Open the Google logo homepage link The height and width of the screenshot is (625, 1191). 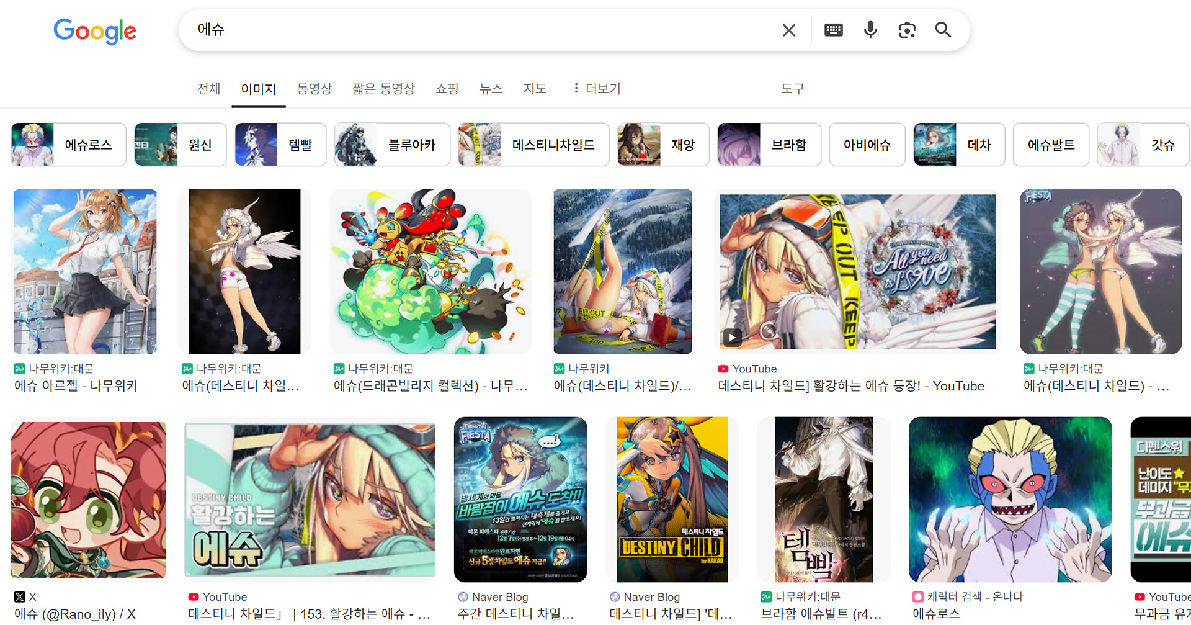[95, 30]
